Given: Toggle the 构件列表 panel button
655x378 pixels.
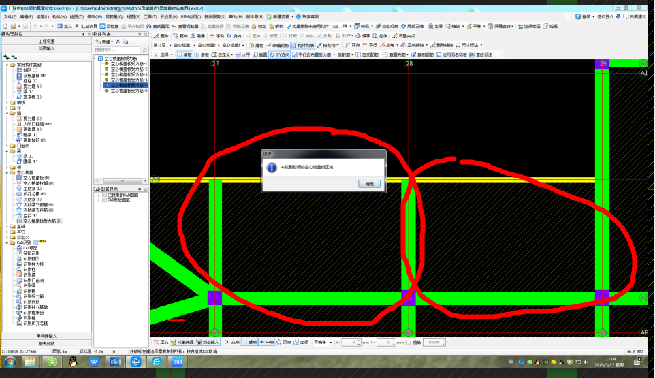Looking at the screenshot, I should coord(302,45).
